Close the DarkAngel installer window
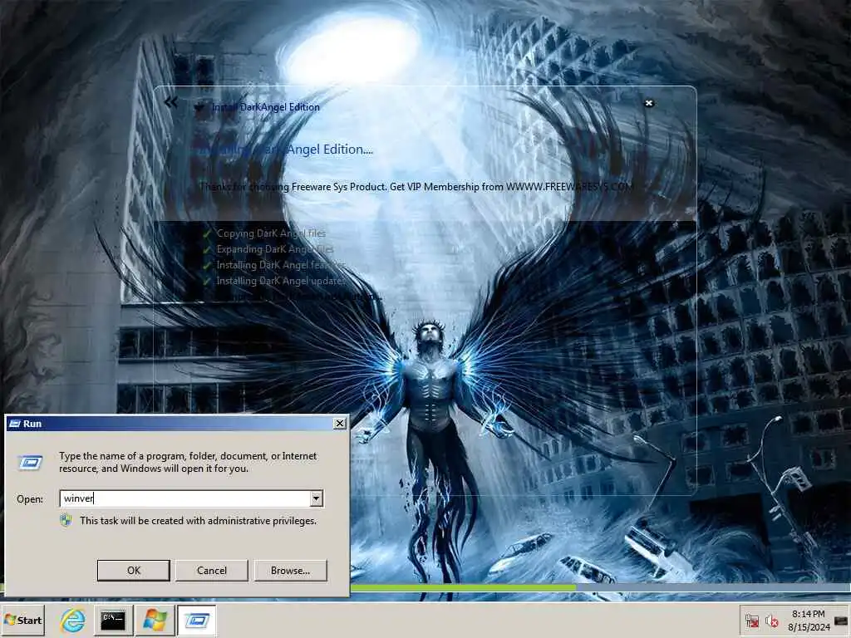Viewport: 851px width, 638px height. (x=648, y=103)
